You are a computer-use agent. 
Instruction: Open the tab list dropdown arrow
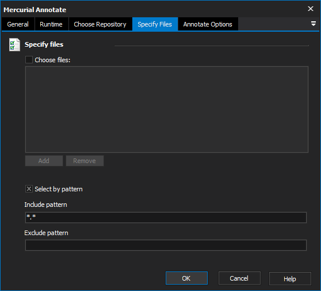tap(313, 24)
